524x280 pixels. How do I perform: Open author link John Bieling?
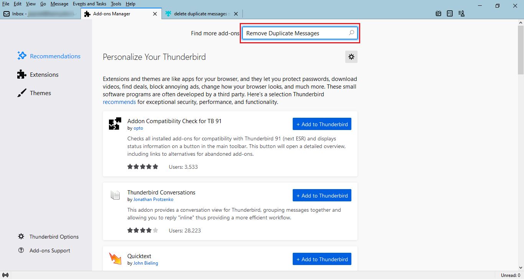click(146, 263)
